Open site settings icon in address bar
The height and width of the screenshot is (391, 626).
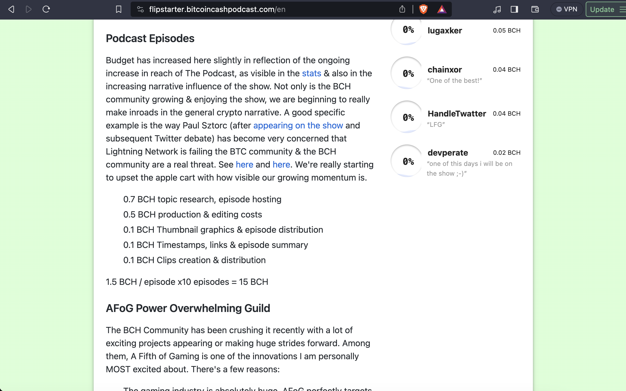[x=140, y=10]
